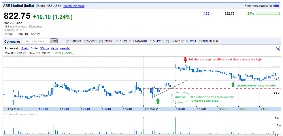Click the 830 price axis label
Screen dimensions: 283x136
click(x=276, y=66)
